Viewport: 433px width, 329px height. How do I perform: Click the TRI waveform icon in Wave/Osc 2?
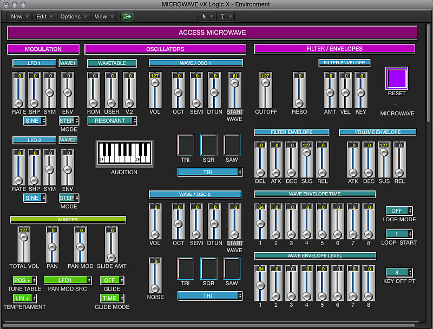pos(186,269)
